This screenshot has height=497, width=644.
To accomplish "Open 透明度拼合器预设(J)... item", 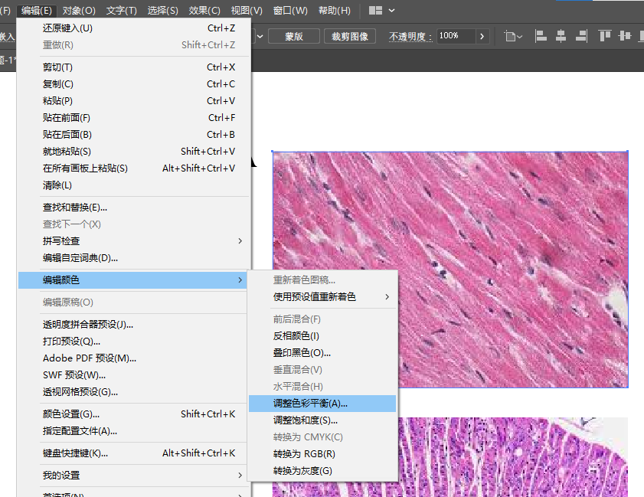I will coord(133,325).
